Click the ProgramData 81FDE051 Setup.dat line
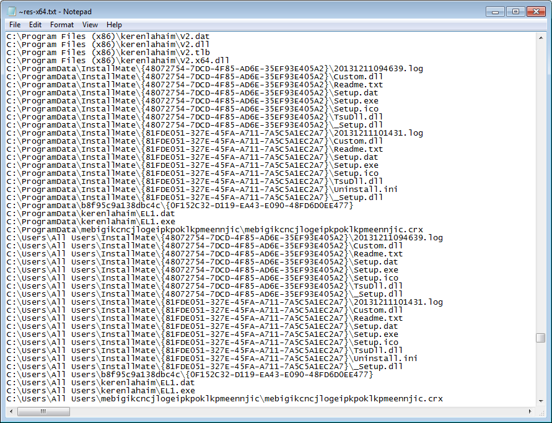552x423 pixels. [x=192, y=157]
